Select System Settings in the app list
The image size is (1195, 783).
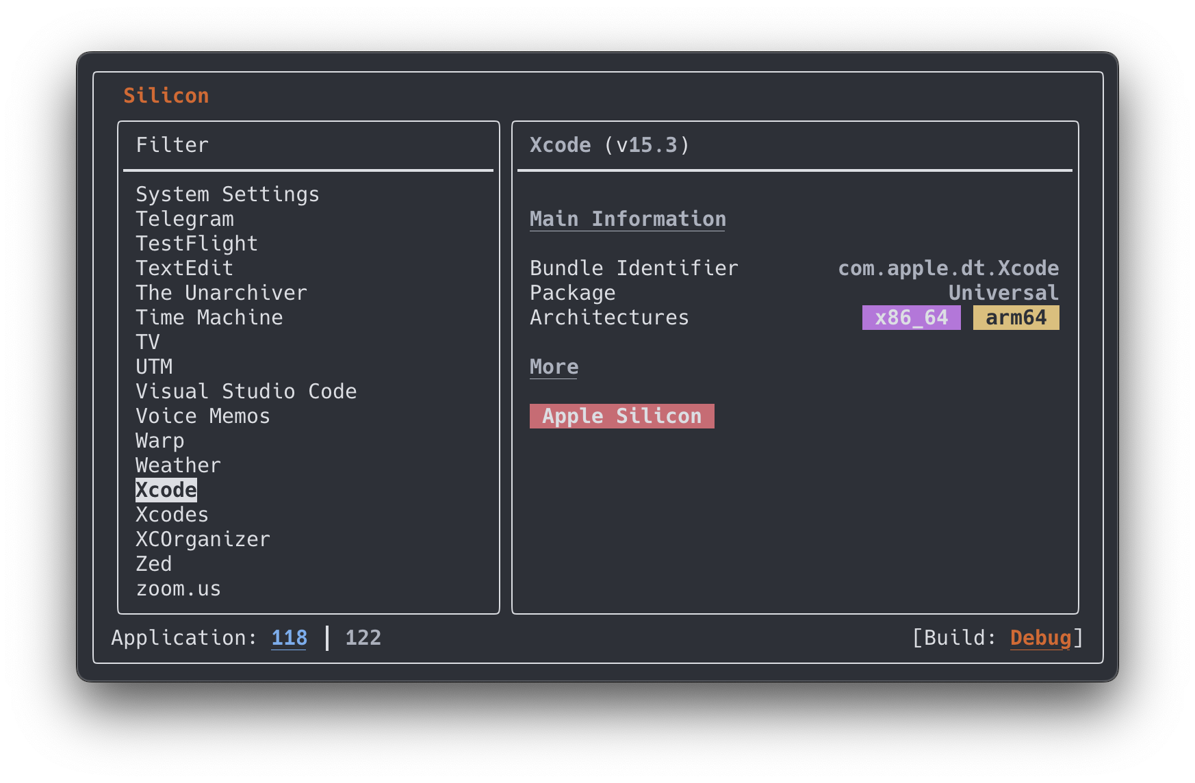pyautogui.click(x=227, y=194)
